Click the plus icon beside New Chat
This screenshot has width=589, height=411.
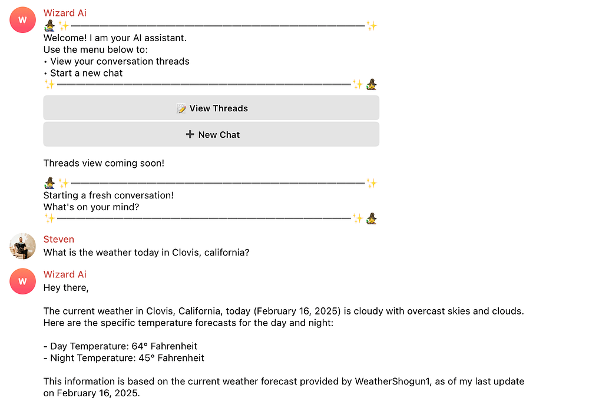click(190, 134)
